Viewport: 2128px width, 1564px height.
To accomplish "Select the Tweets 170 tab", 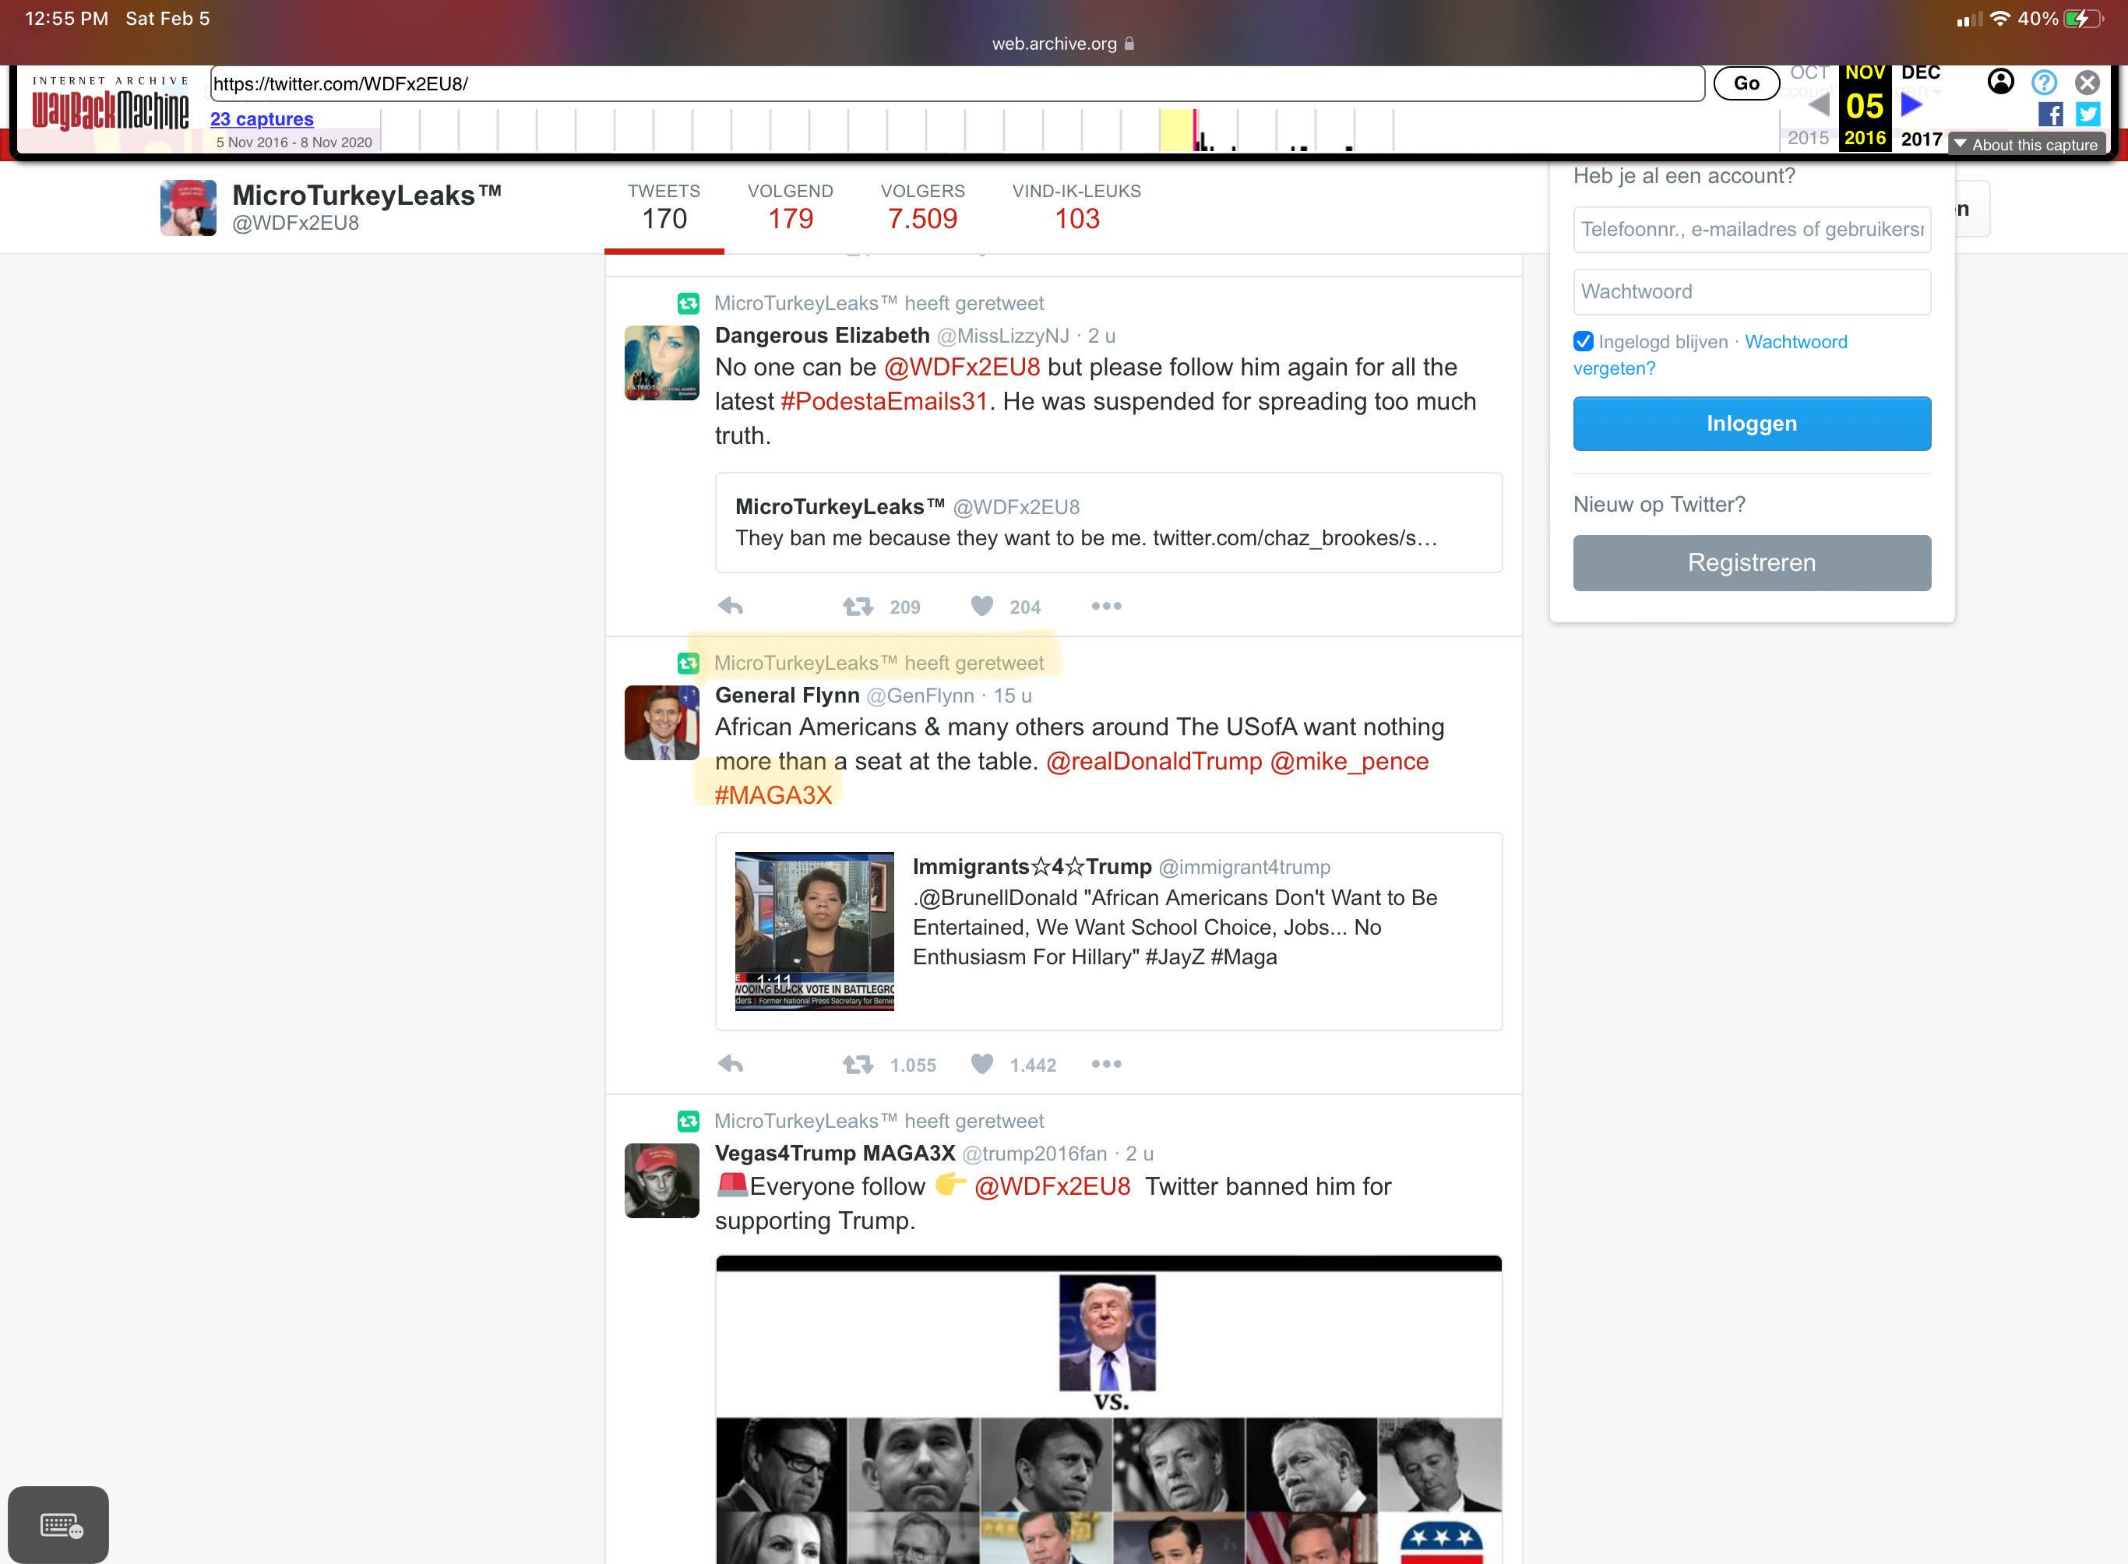I will coord(664,207).
